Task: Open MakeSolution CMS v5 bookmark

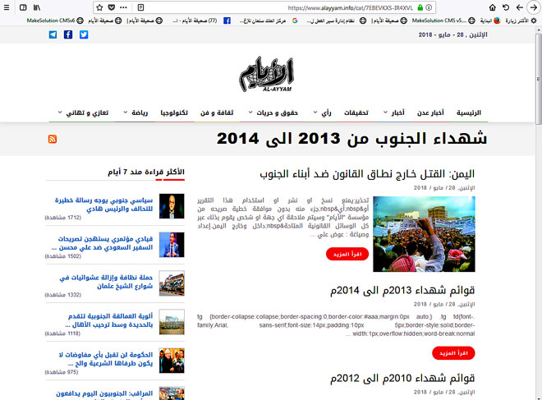Action: tap(443, 21)
